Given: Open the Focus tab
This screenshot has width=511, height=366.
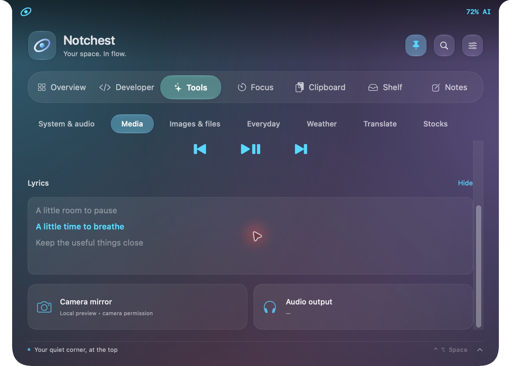Looking at the screenshot, I should 255,87.
